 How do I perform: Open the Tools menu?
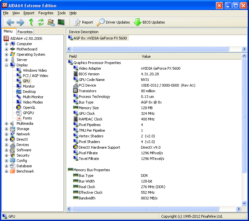[62, 13]
